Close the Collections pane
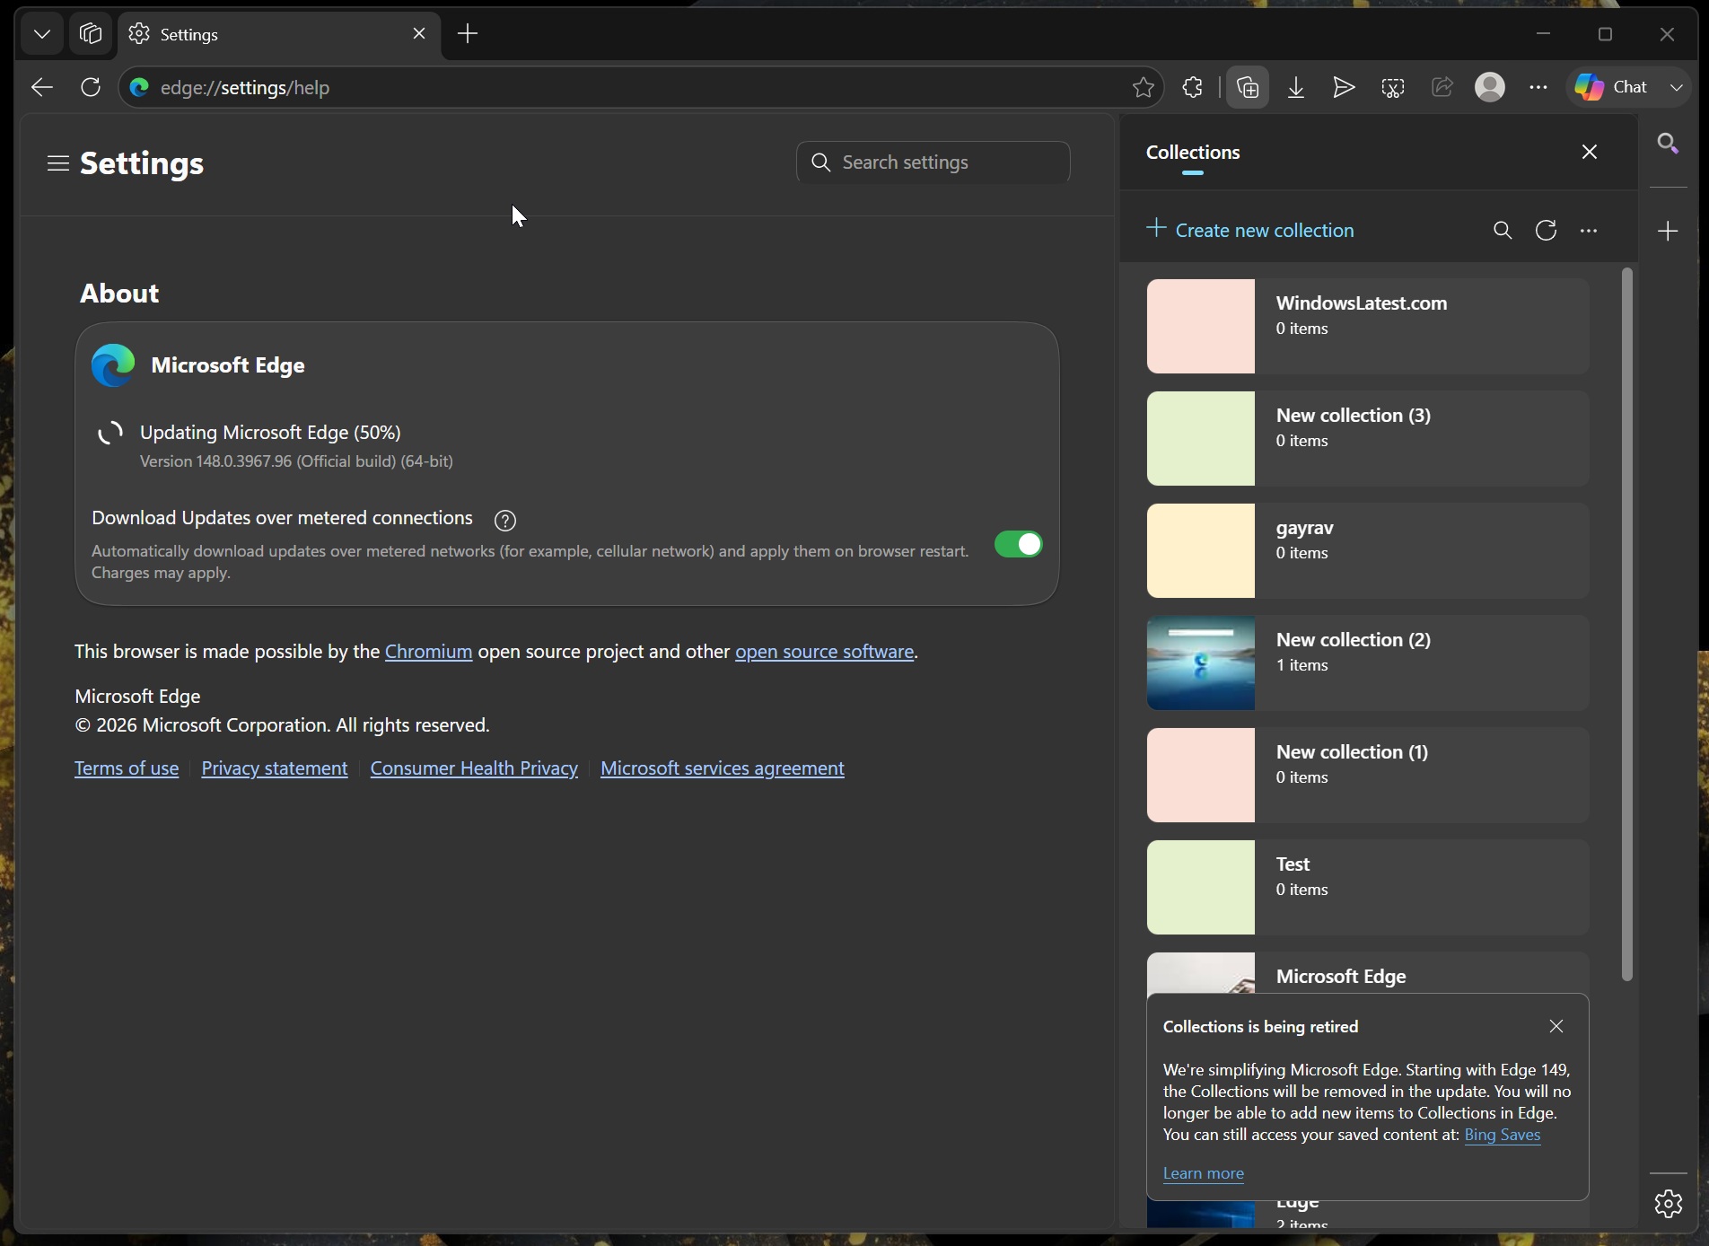1709x1246 pixels. [x=1590, y=153]
